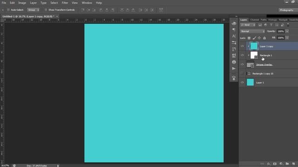The image size is (298, 167).
Task: Open the Window menu
Action: coord(87,3)
